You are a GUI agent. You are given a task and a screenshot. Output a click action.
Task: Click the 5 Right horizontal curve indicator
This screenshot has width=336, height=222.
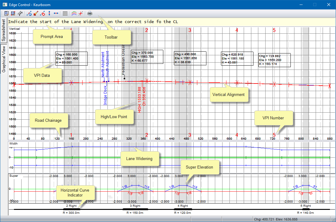click(x=306, y=209)
